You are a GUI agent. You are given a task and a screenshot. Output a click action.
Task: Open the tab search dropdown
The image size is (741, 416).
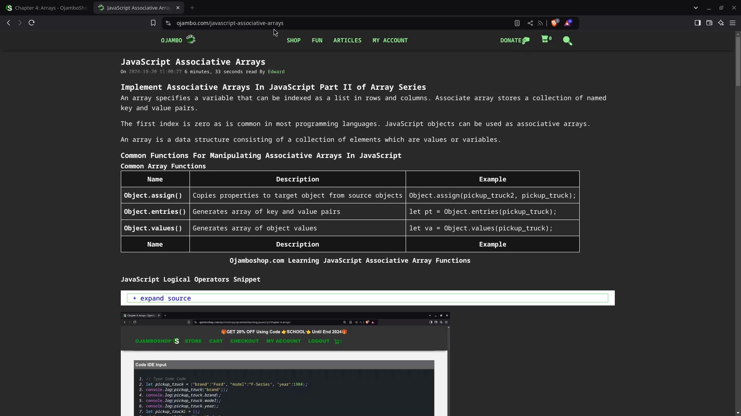696,8
